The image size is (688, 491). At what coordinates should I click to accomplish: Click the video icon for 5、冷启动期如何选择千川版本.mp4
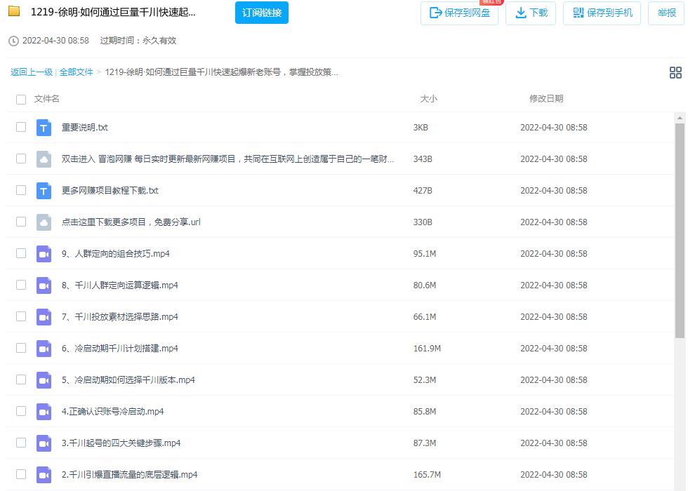click(x=44, y=380)
